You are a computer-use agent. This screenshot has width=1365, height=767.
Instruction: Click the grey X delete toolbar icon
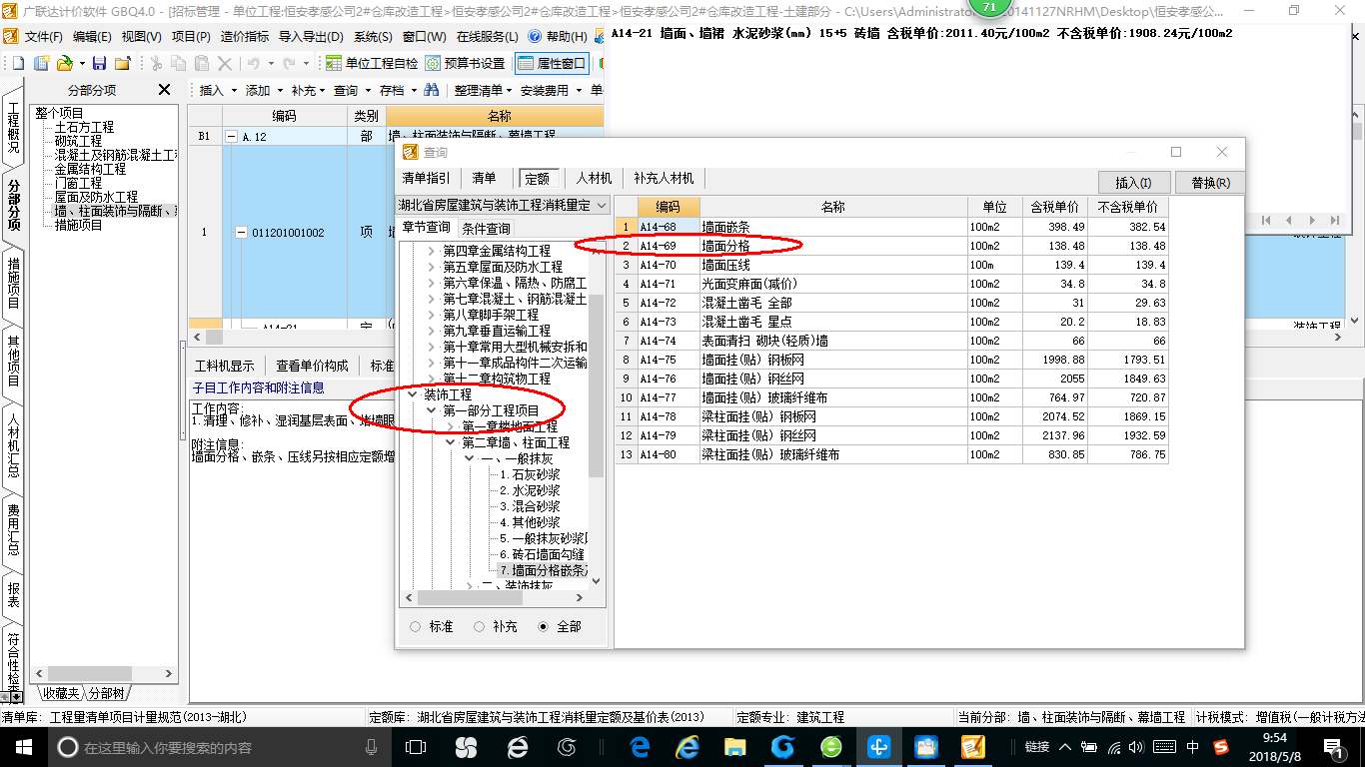224,63
